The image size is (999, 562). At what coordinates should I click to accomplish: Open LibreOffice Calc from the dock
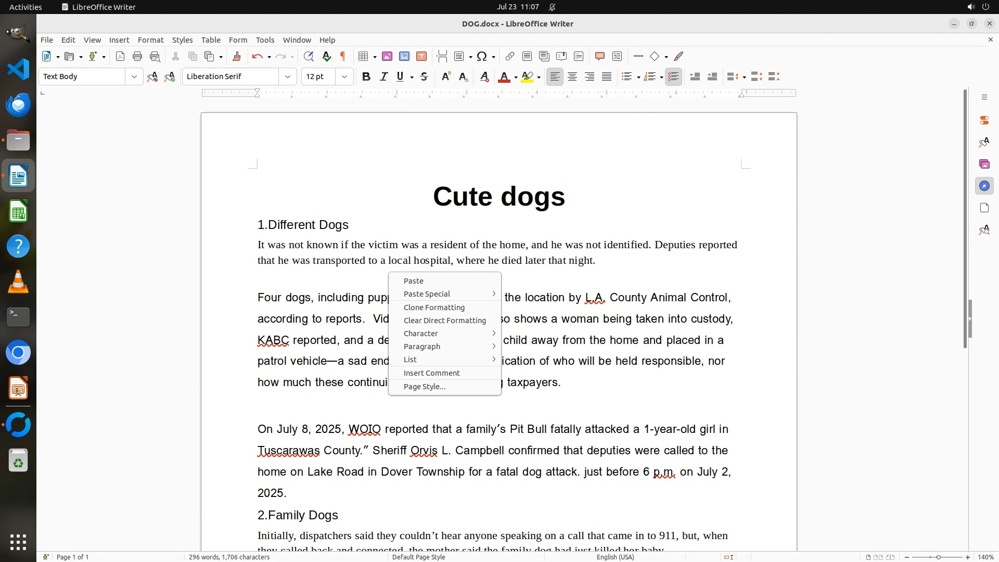[x=18, y=211]
